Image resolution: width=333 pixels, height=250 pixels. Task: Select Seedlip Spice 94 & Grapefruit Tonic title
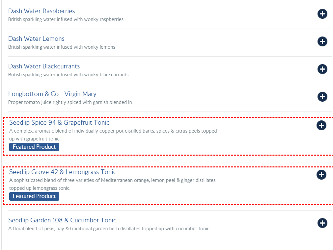(x=59, y=123)
